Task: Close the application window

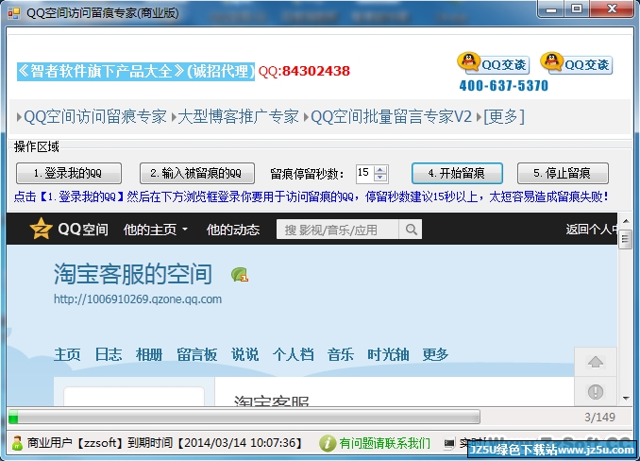Action: pyautogui.click(x=612, y=9)
